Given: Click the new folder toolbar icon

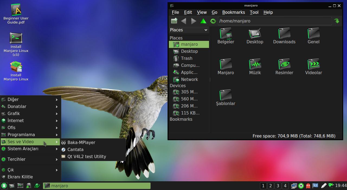Looking at the screenshot, I should [x=174, y=21].
